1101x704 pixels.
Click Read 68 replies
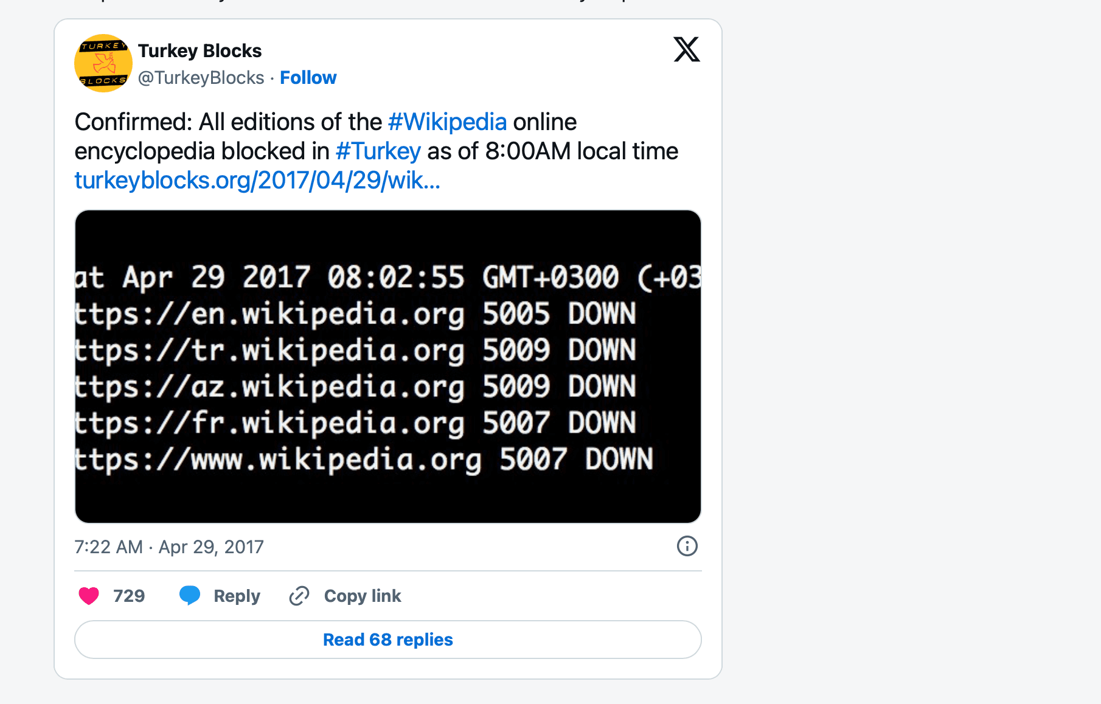387,639
